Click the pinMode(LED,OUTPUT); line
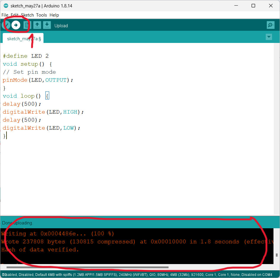Viewport: 280px width, 278px height. coord(38,80)
